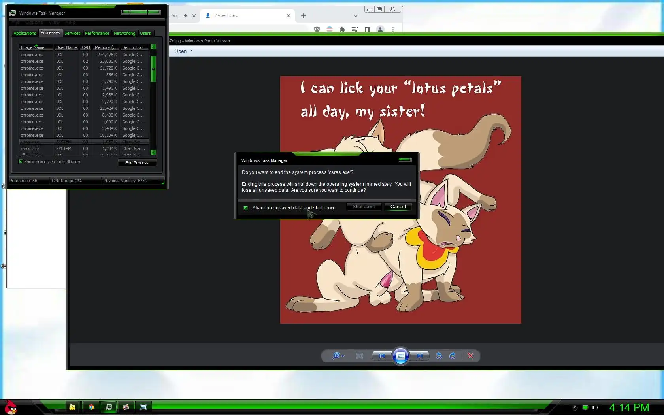
Task: Select the csrss.exe row using 1,204 K
Action: [x=84, y=149]
